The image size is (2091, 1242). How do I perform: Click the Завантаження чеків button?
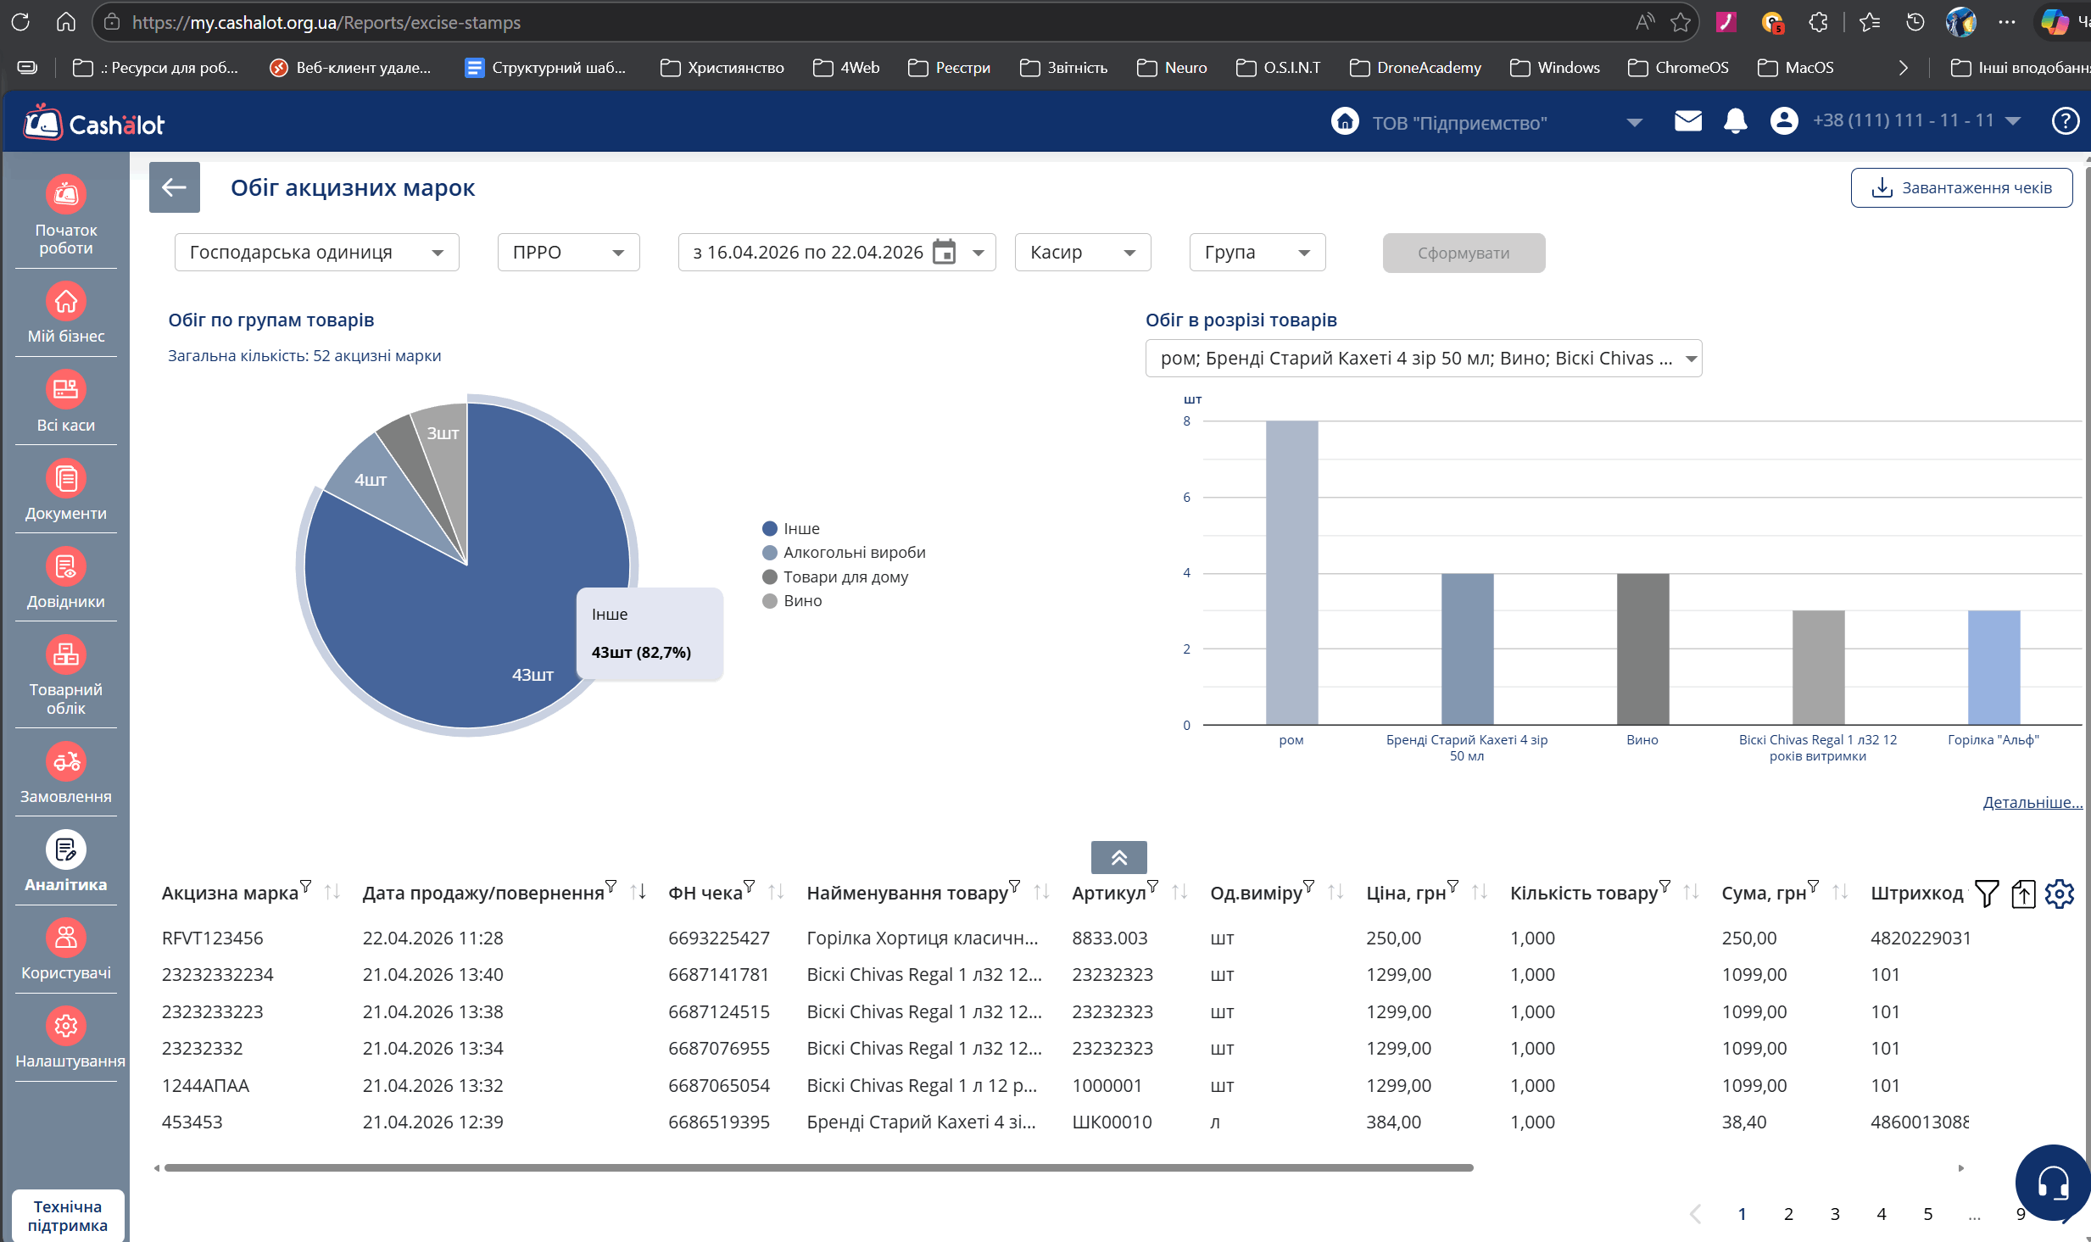pyautogui.click(x=1960, y=187)
